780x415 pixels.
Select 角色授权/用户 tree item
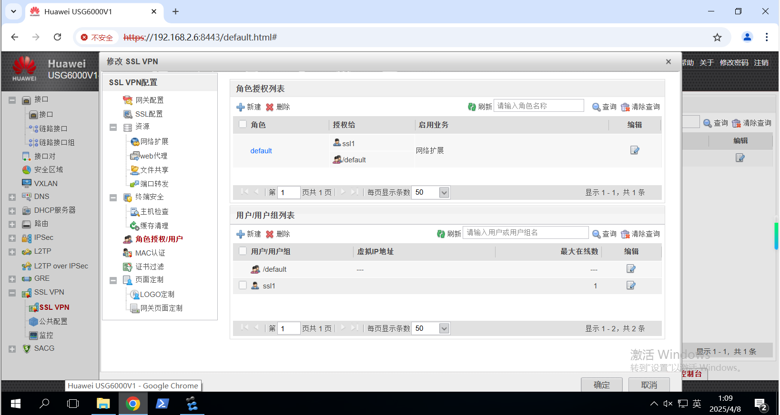coord(153,239)
